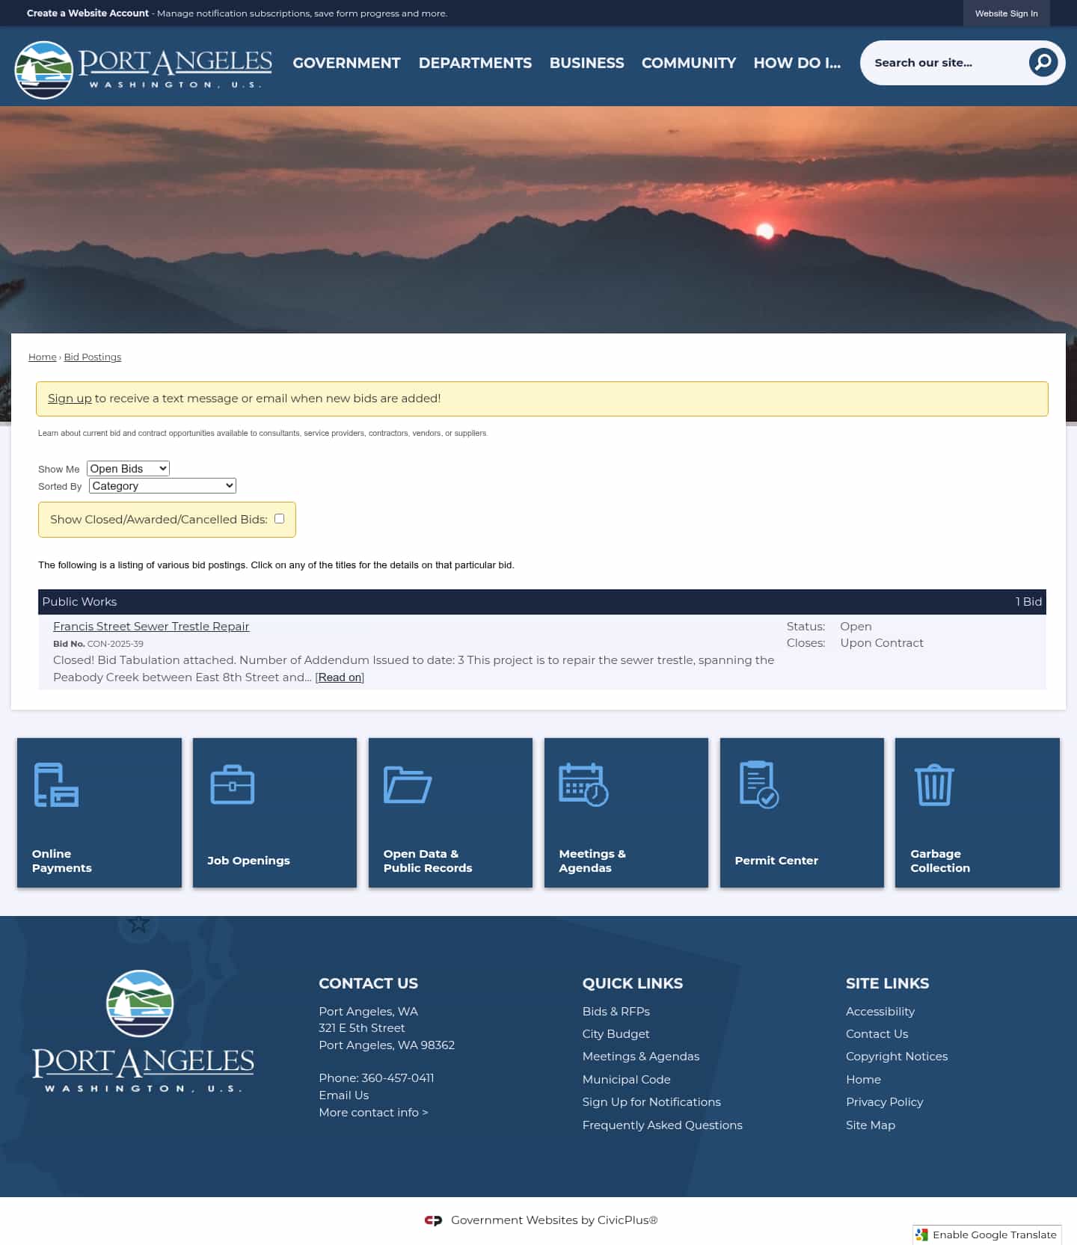
Task: Open Bids & RFPs quick link
Action: point(616,1012)
